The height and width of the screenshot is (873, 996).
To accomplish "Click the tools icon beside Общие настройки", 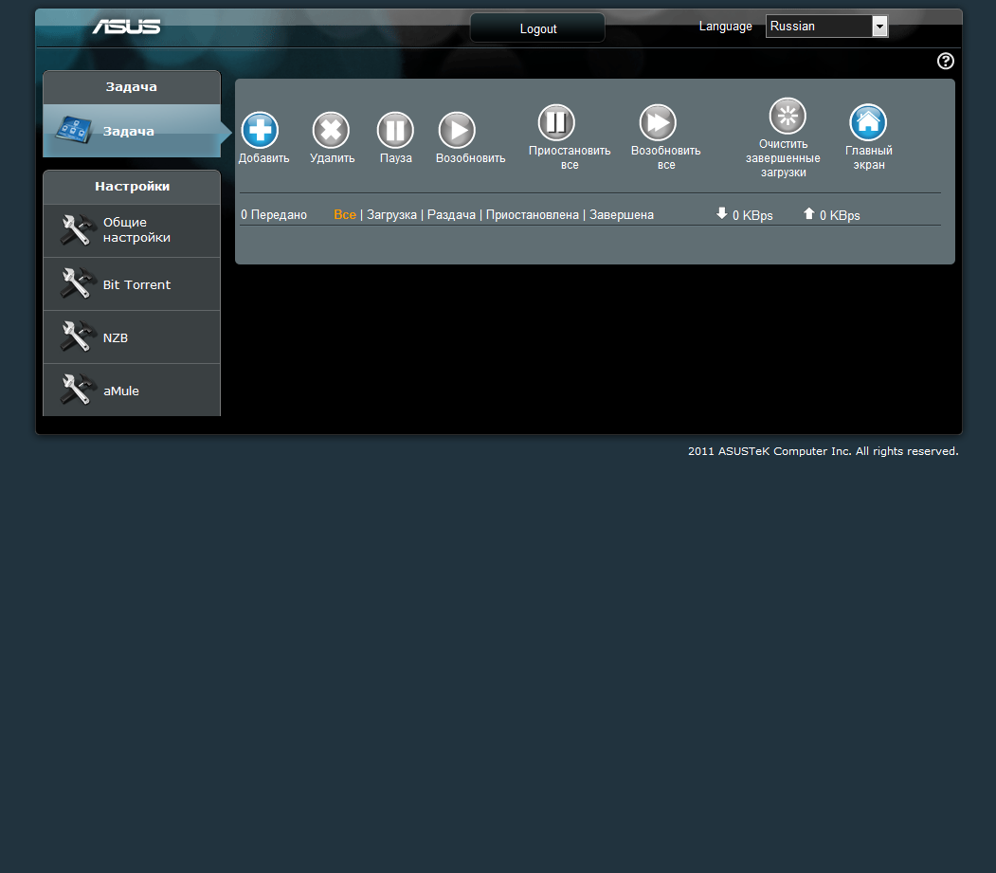I will pyautogui.click(x=78, y=229).
